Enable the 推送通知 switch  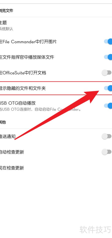107,136
